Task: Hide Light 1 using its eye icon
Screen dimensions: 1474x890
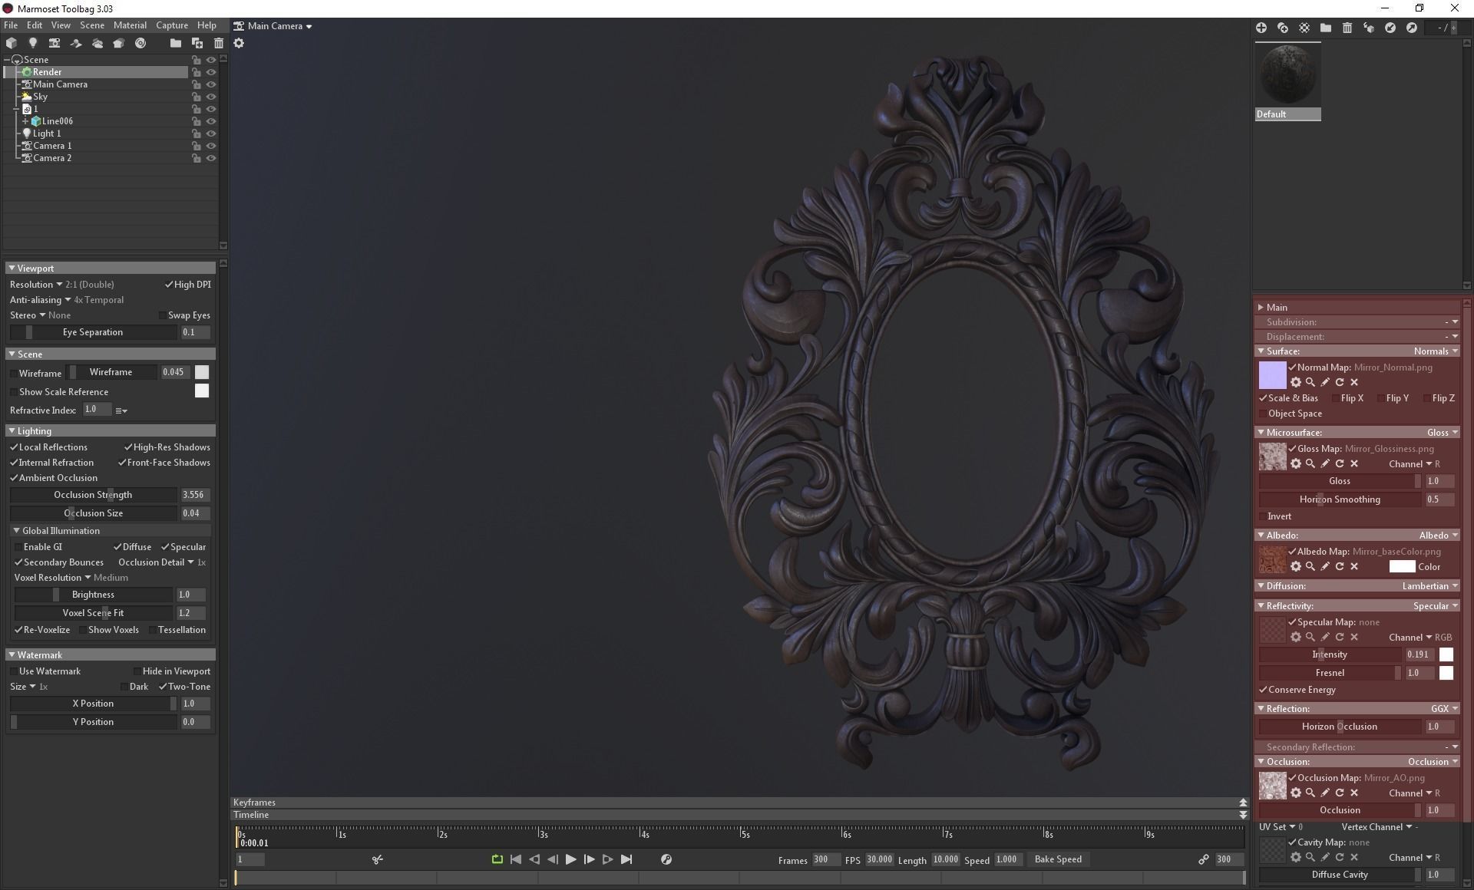Action: [211, 133]
